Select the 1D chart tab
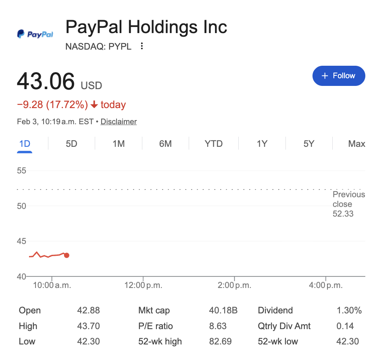This screenshot has height=363, width=375. [25, 144]
